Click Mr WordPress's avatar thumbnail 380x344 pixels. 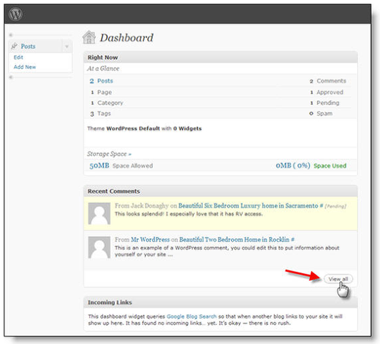[x=99, y=248]
